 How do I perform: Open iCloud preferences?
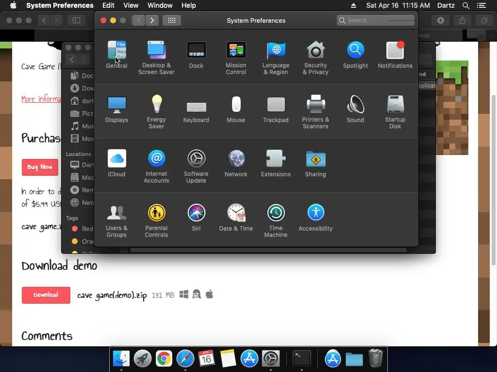point(116,163)
